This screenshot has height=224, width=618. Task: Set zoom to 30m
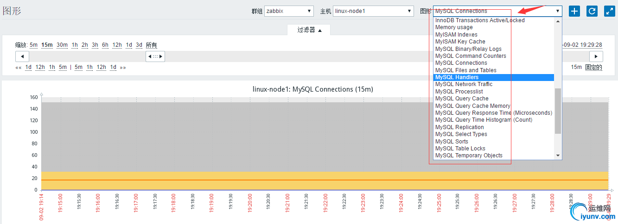[x=62, y=45]
